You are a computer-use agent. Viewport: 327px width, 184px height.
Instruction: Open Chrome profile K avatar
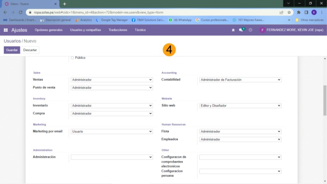tap(314, 12)
